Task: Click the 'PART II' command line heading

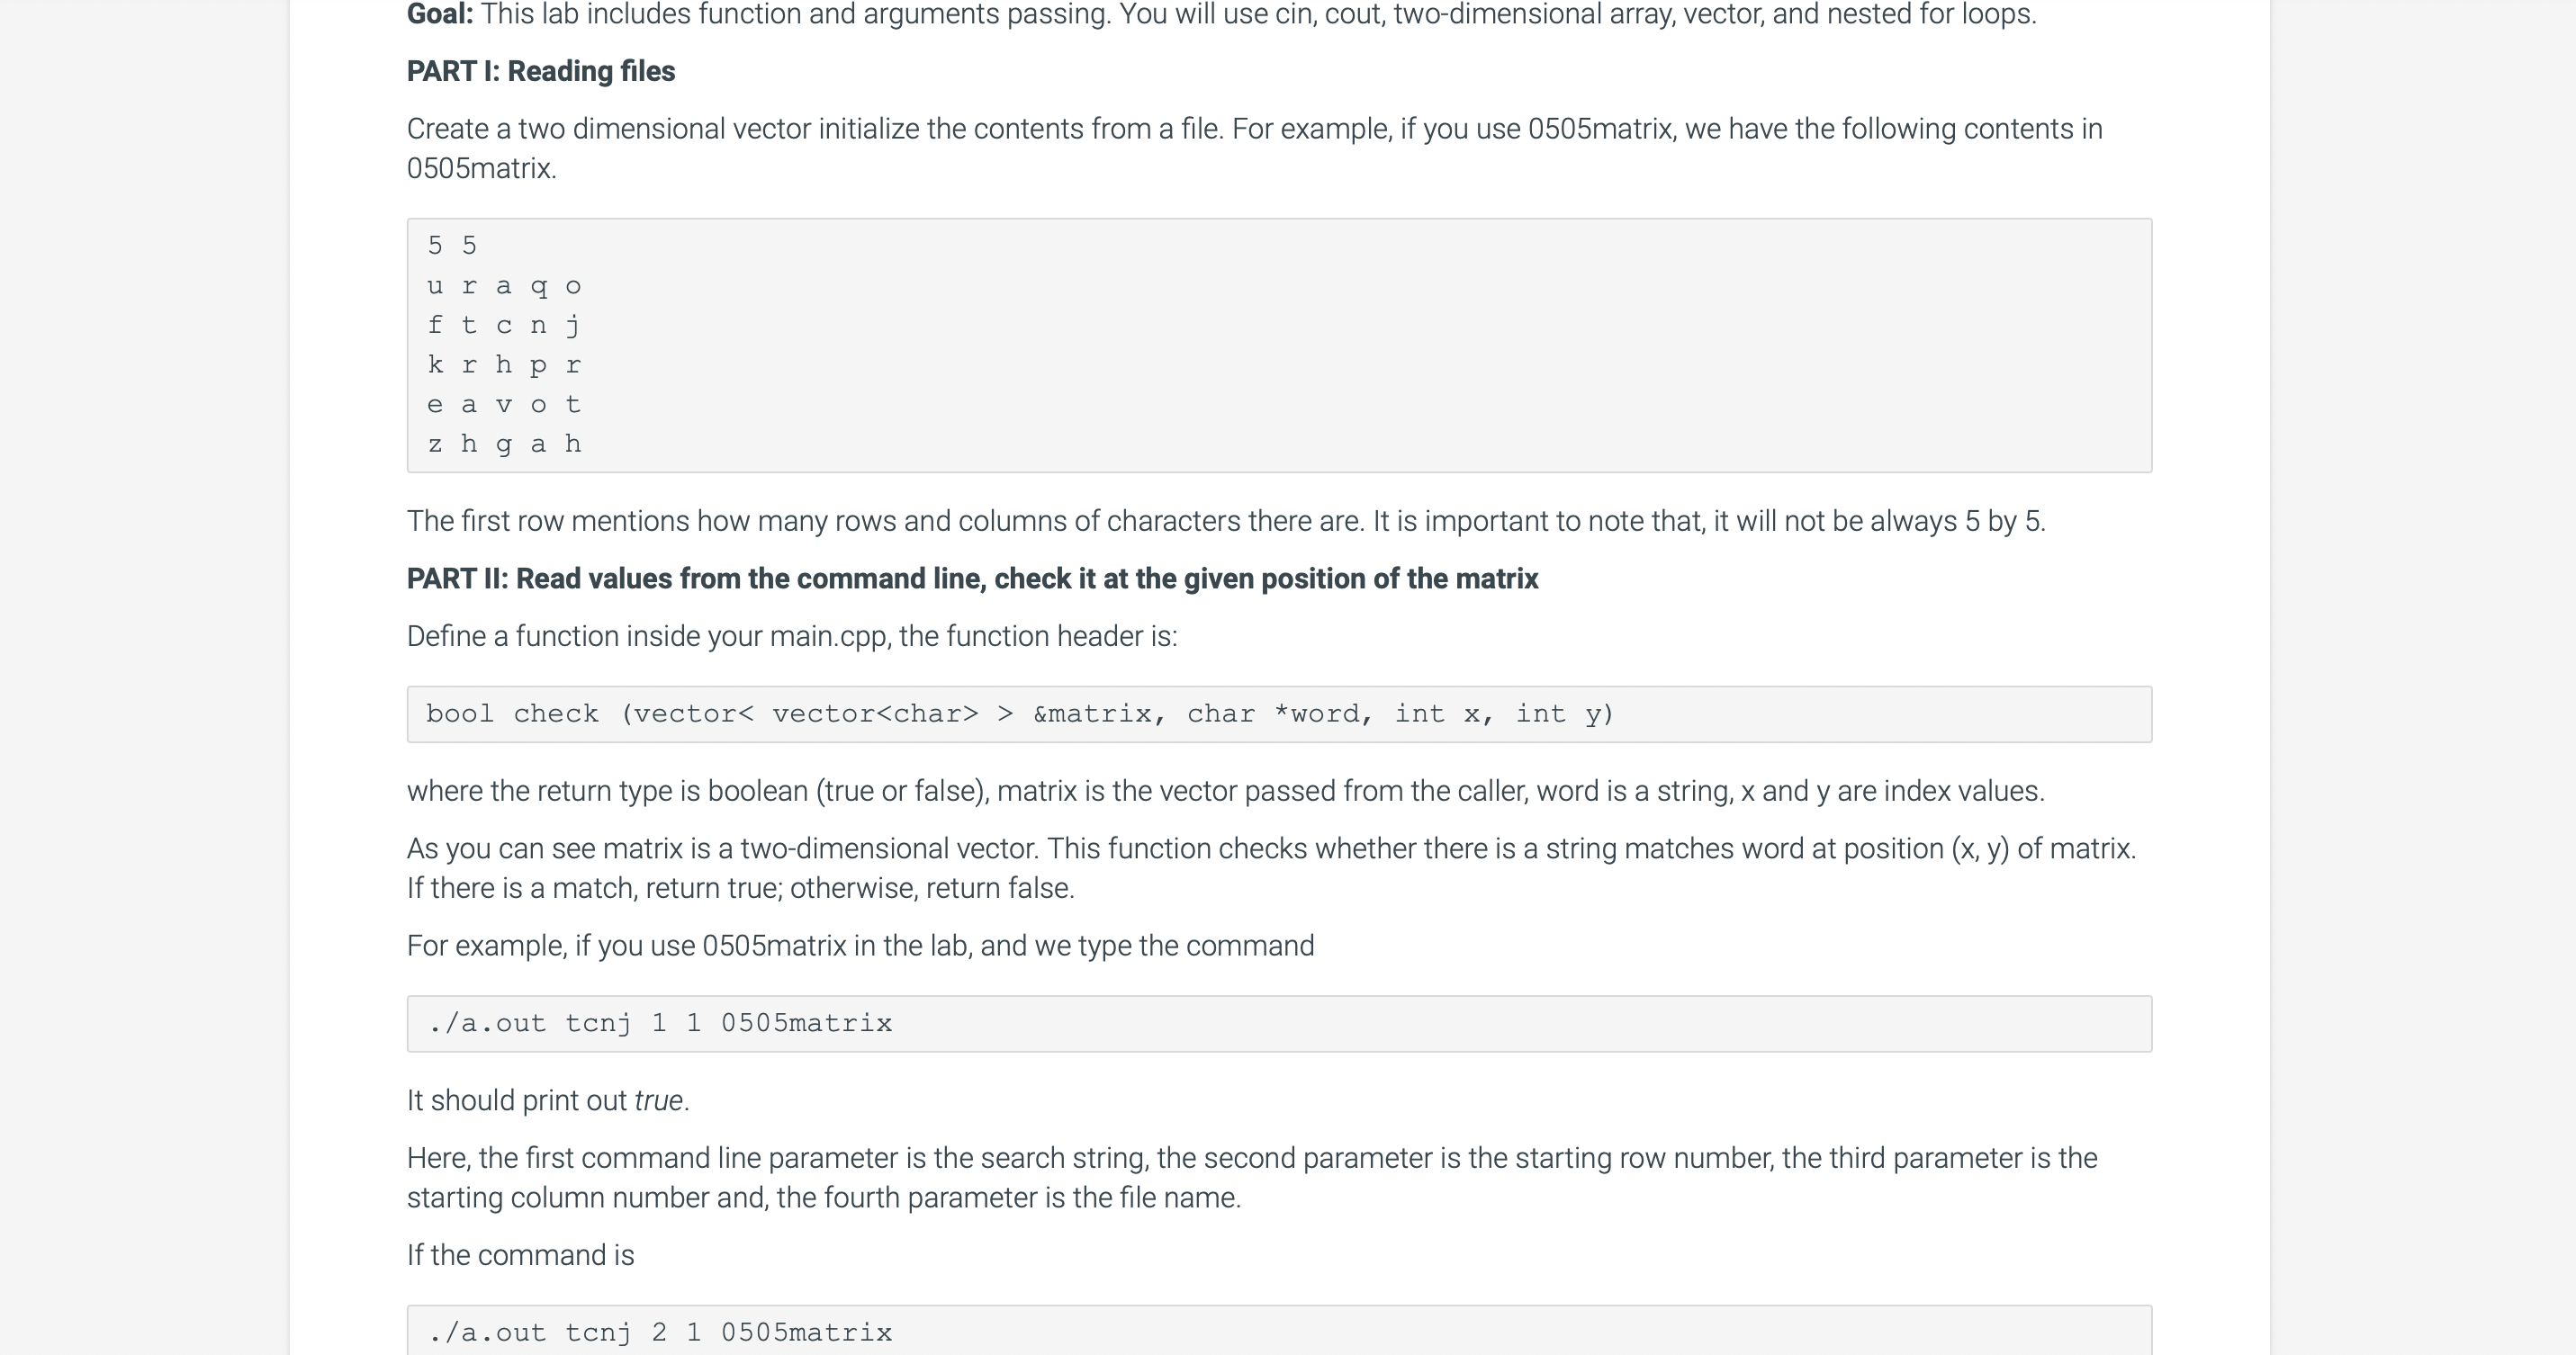Action: pos(972,579)
